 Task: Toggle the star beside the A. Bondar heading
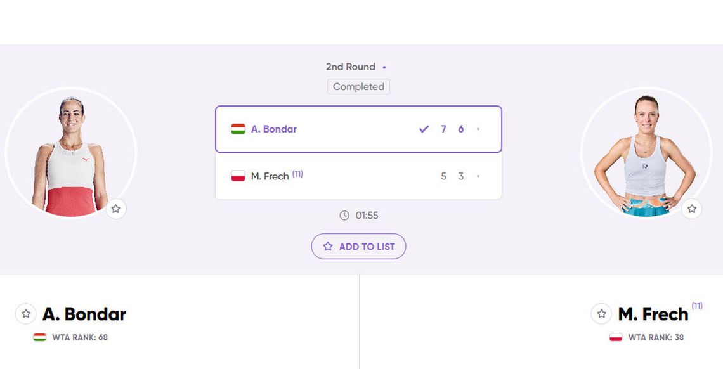pos(25,314)
